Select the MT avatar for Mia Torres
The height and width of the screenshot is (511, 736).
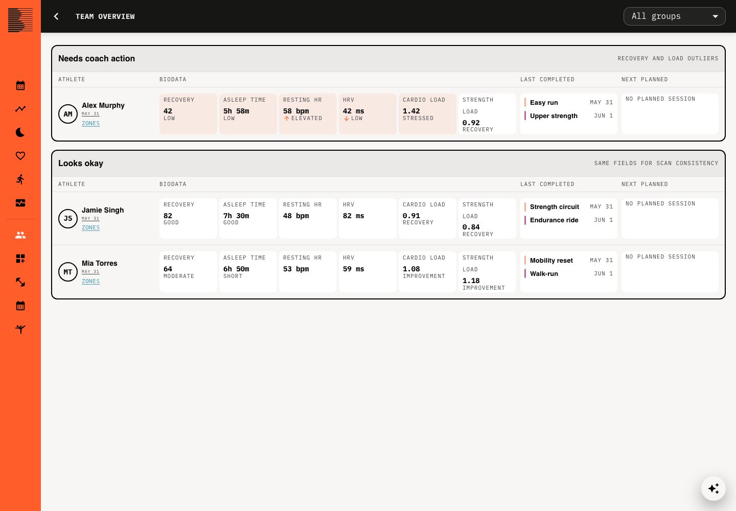(68, 272)
